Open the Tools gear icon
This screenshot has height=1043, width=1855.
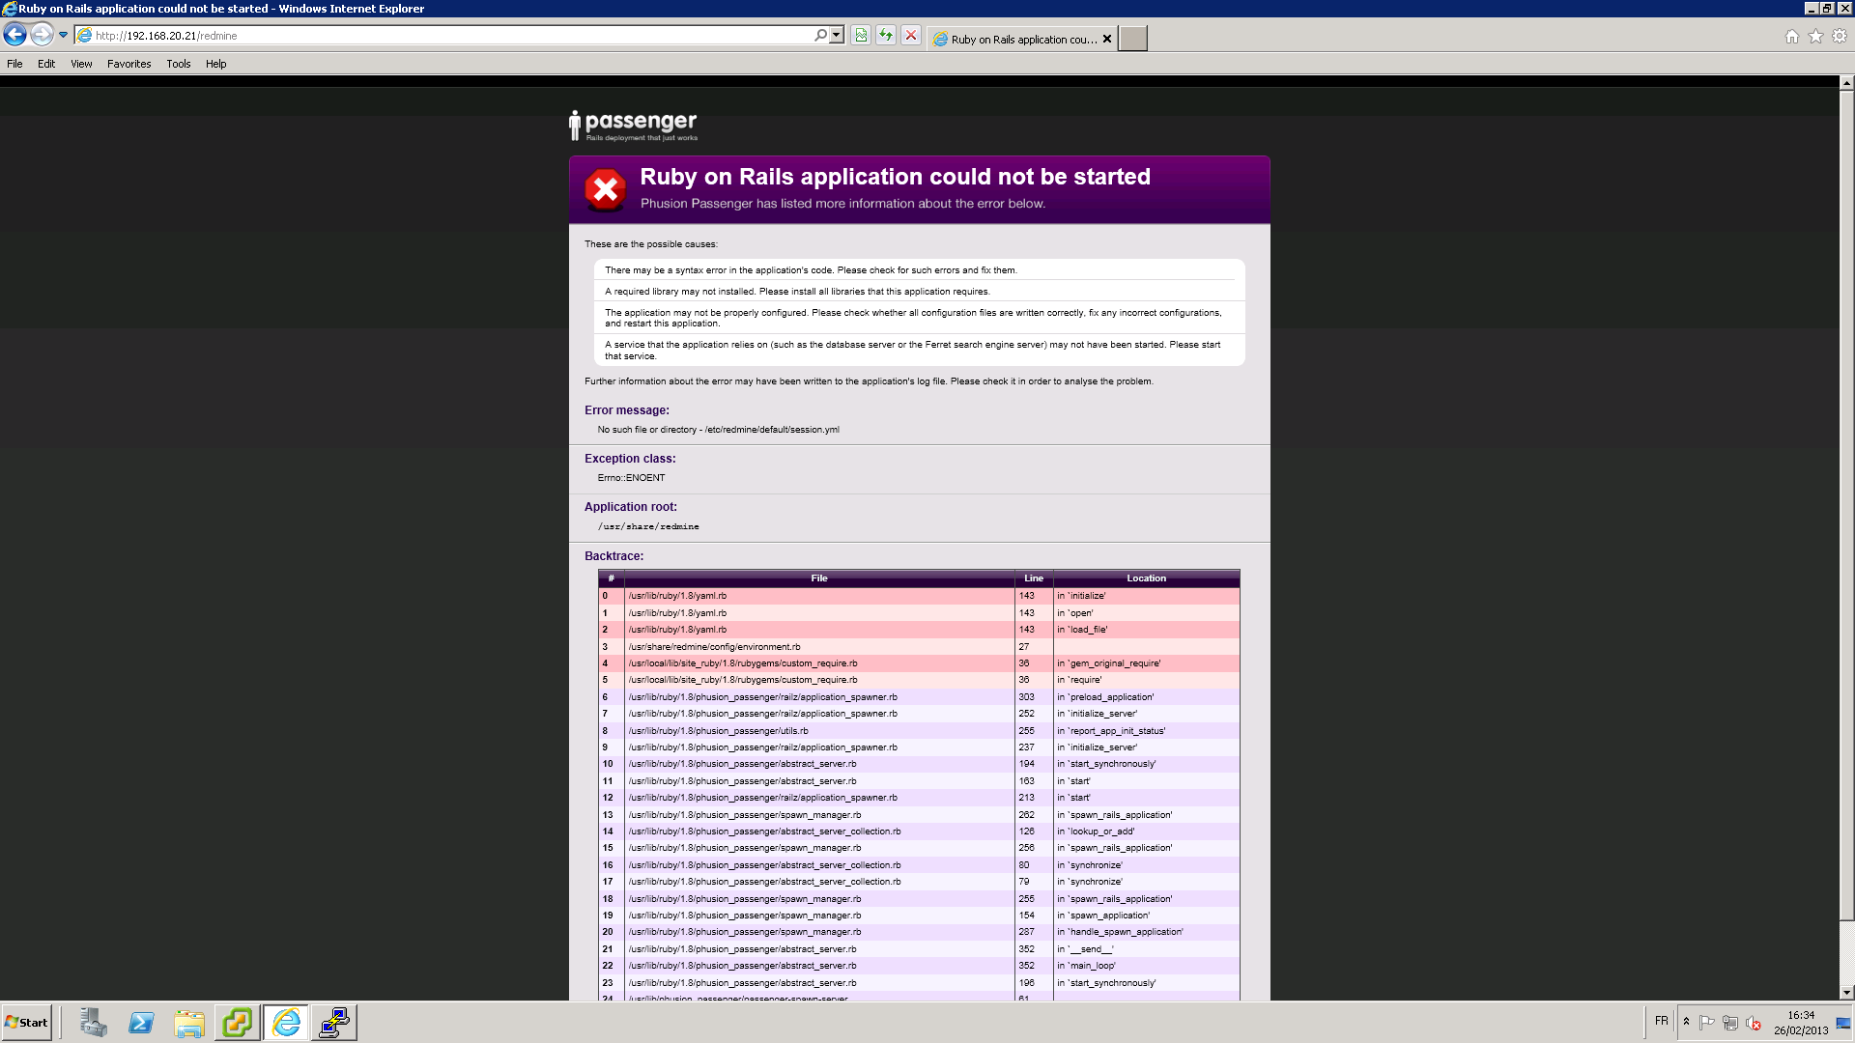[1840, 36]
